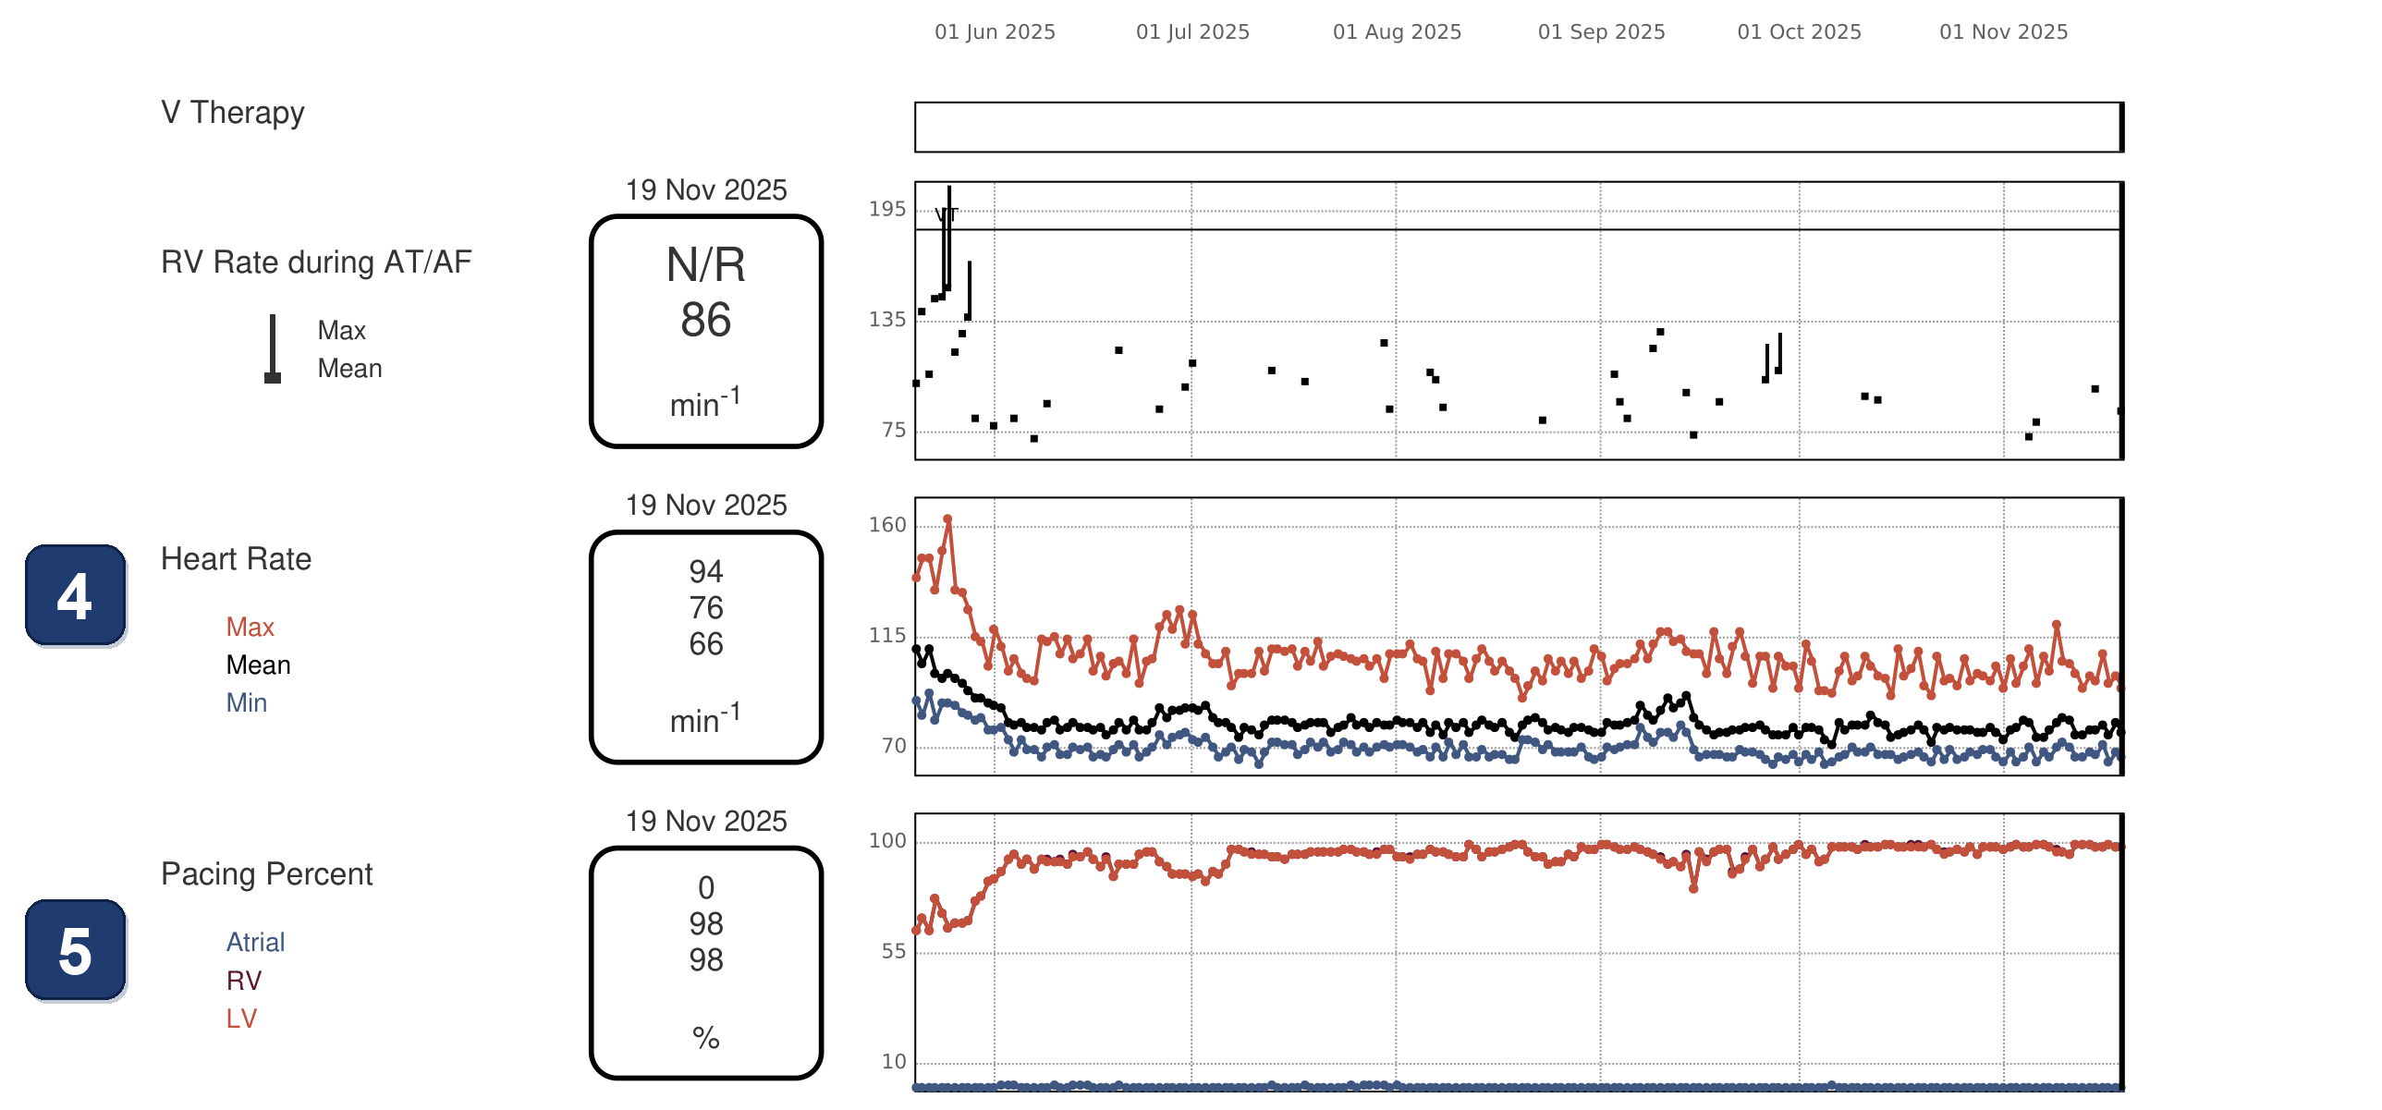
Task: Select the Heart Rate value box showing 94 76 66
Action: 705,647
